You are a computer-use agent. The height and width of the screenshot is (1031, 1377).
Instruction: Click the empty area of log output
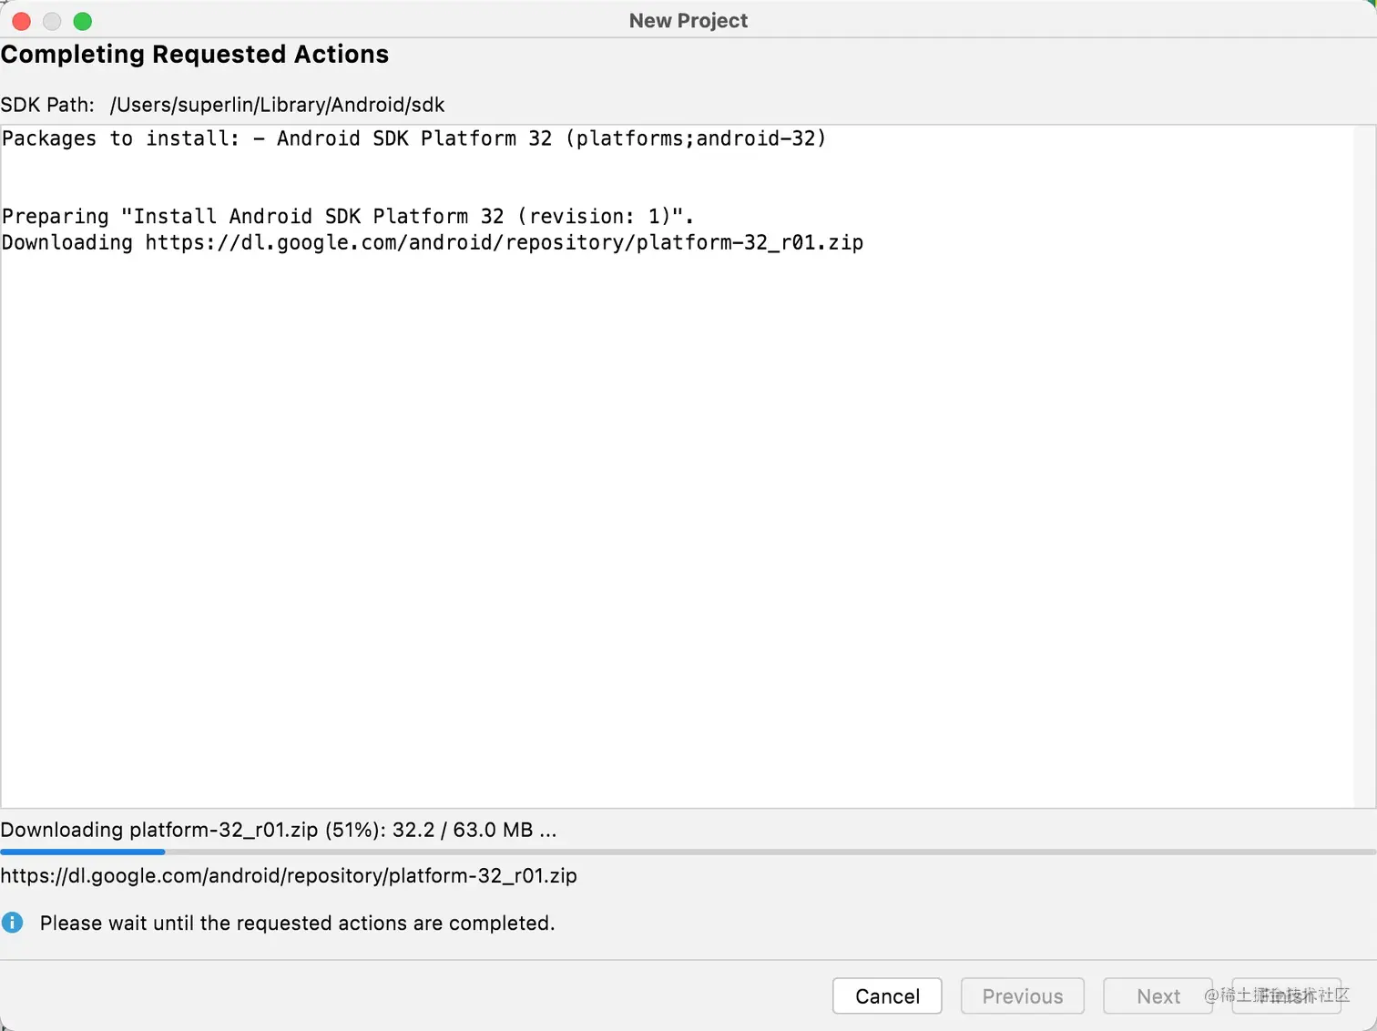[x=674, y=528]
